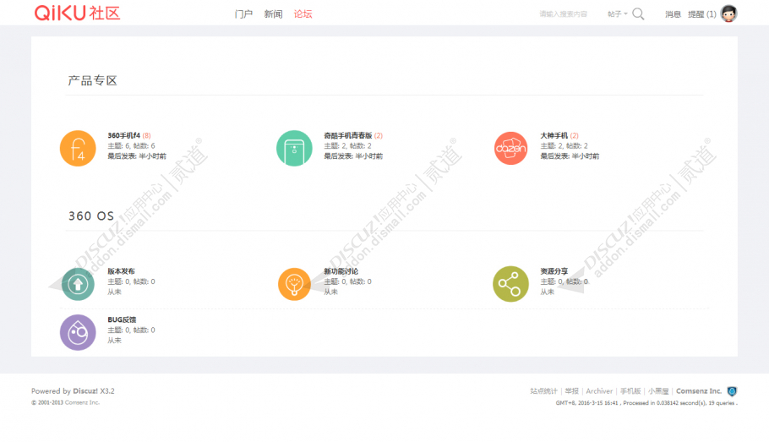Click 主题: 6, 帖数: 6 stats text
Image resolution: width=769 pixels, height=442 pixels.
(x=132, y=145)
